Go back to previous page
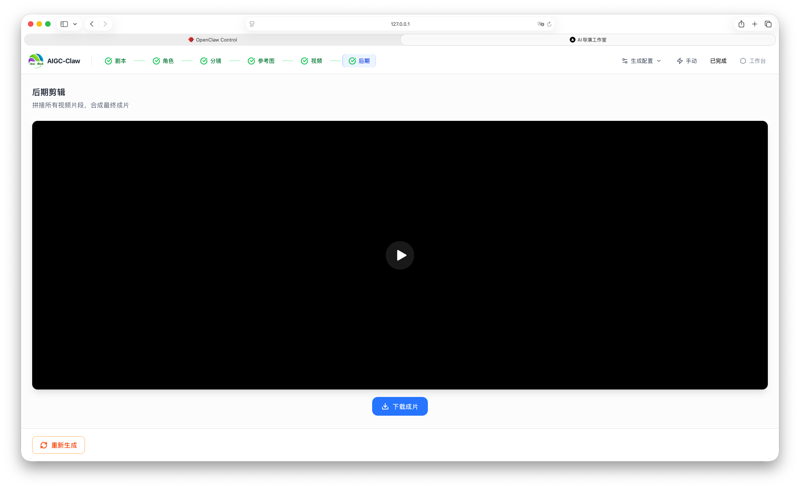 pyautogui.click(x=92, y=24)
